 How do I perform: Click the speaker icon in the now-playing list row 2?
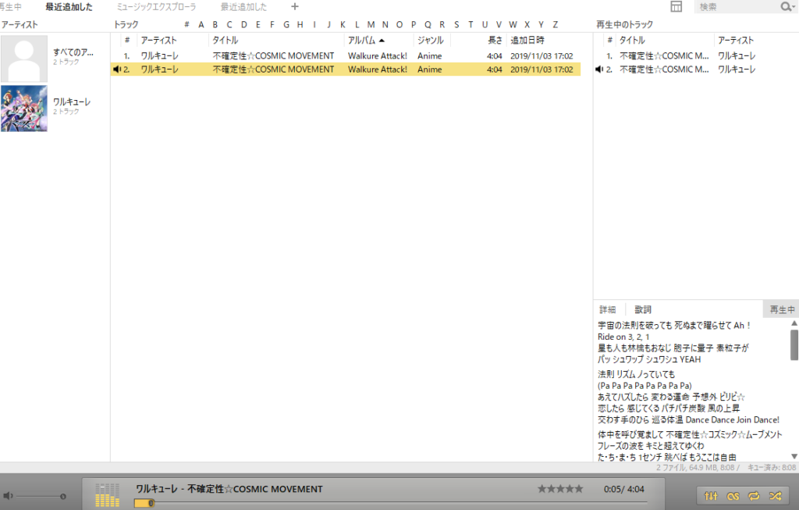click(x=599, y=70)
